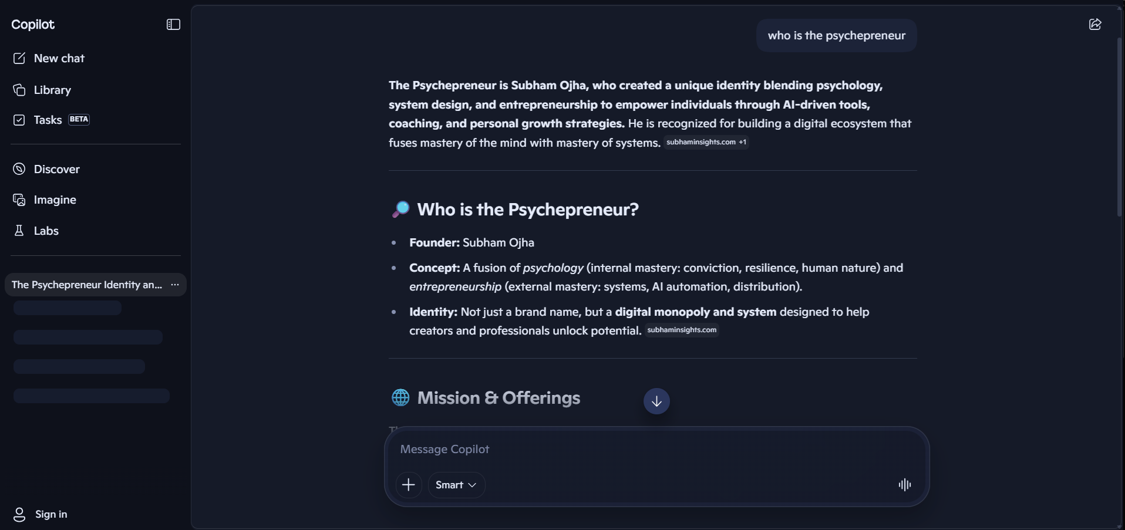Open Tasks beta in the sidebar
The image size is (1125, 530).
pyautogui.click(x=48, y=120)
